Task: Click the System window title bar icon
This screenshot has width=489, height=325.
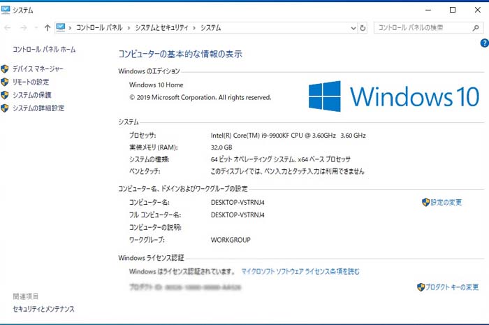Action: click(x=6, y=10)
